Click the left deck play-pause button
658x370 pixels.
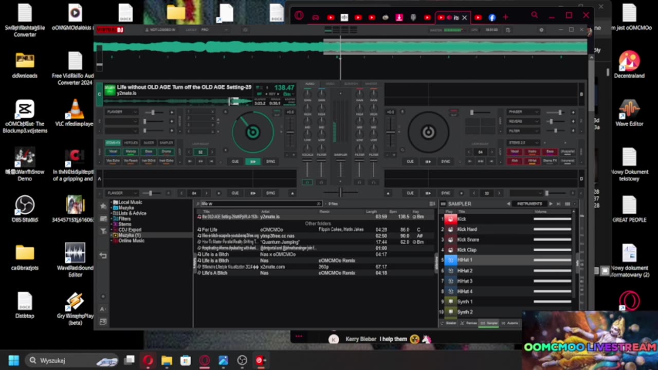pos(252,161)
